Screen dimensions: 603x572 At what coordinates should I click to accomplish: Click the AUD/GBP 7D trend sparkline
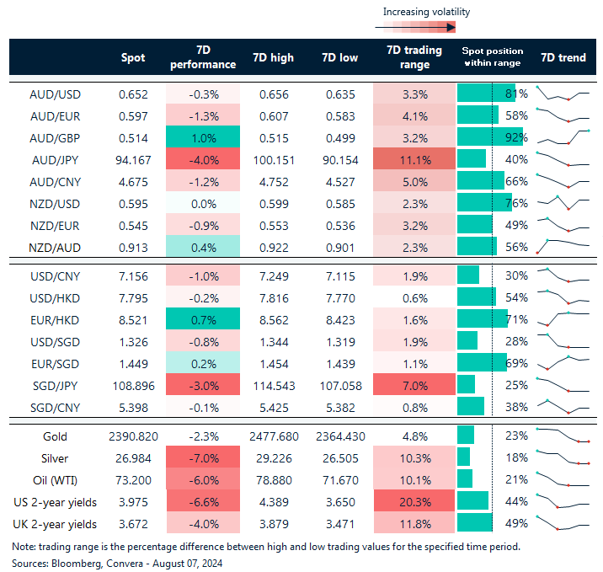[563, 137]
